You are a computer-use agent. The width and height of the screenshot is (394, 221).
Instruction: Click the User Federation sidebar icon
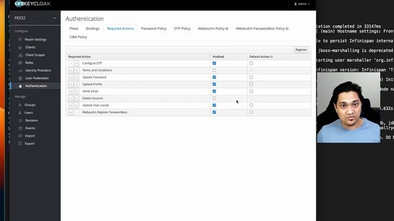(20, 78)
